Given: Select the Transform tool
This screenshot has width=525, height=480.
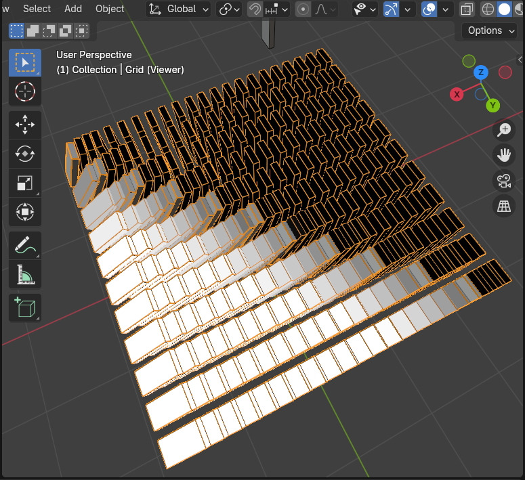Looking at the screenshot, I should pyautogui.click(x=25, y=212).
